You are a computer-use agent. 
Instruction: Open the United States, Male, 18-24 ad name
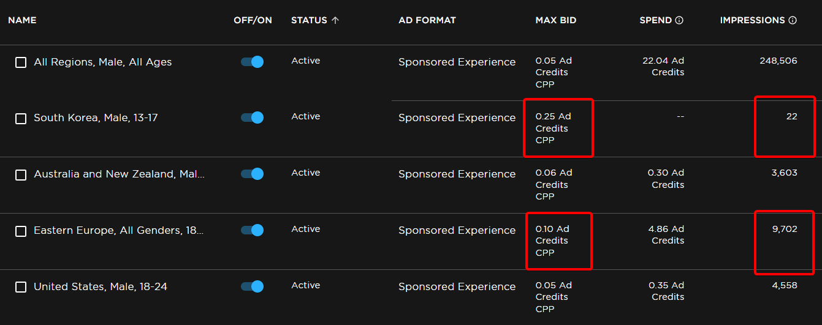(x=101, y=286)
